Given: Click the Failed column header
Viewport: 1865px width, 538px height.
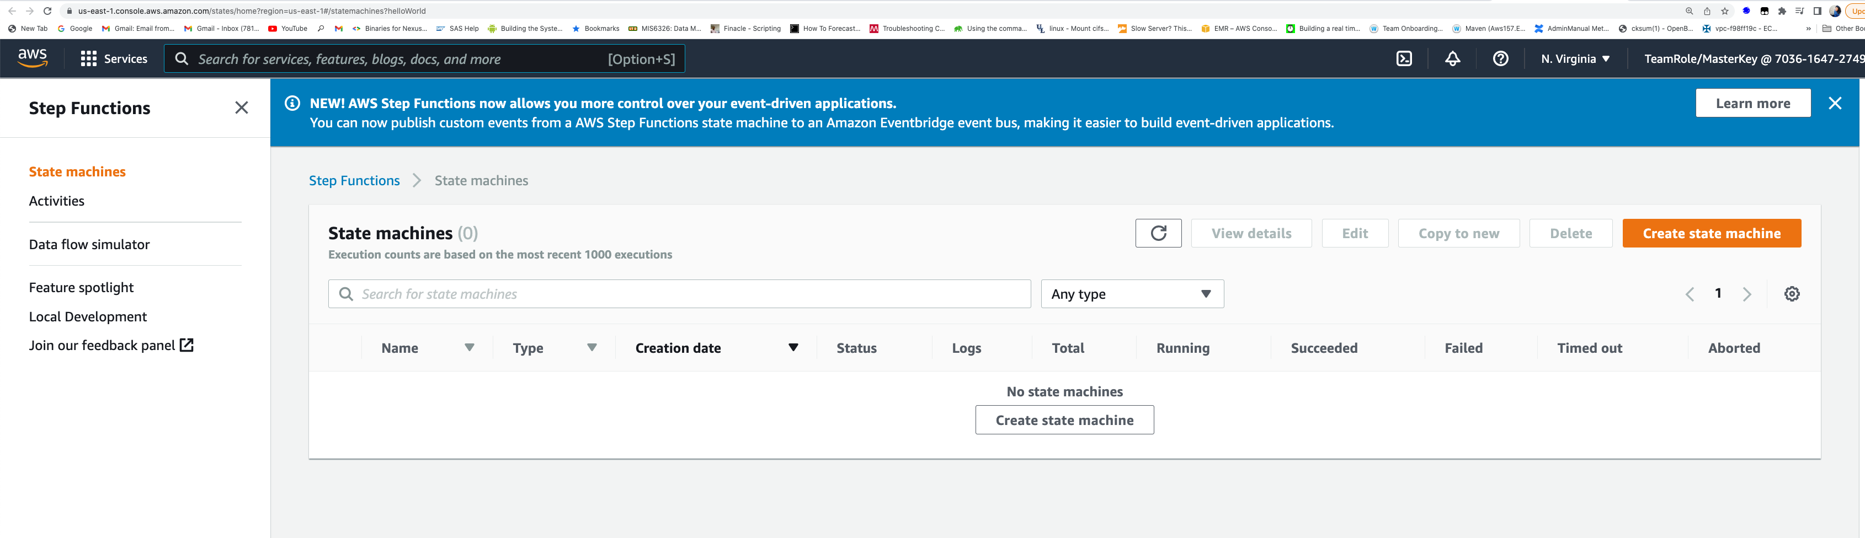Looking at the screenshot, I should point(1463,348).
